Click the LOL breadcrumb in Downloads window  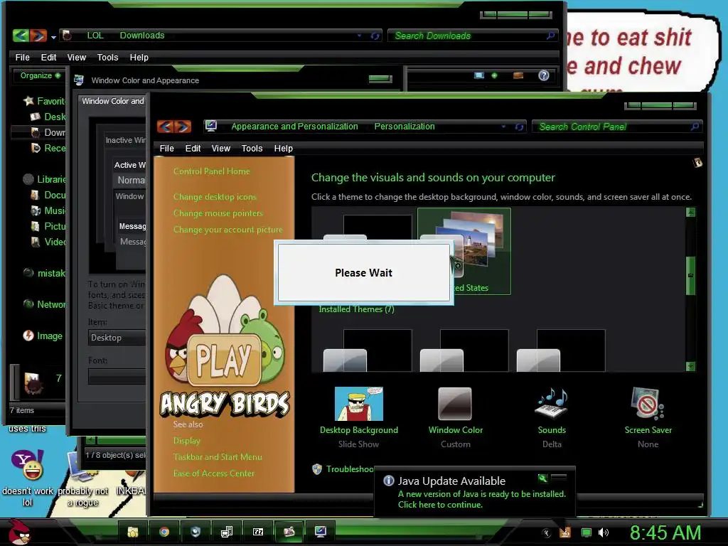click(95, 36)
